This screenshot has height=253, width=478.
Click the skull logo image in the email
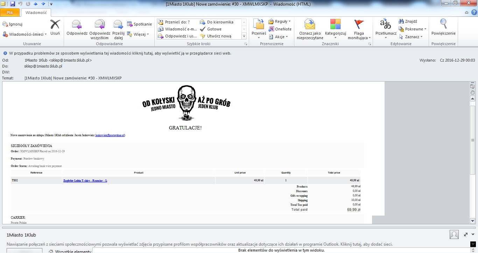[x=187, y=103]
